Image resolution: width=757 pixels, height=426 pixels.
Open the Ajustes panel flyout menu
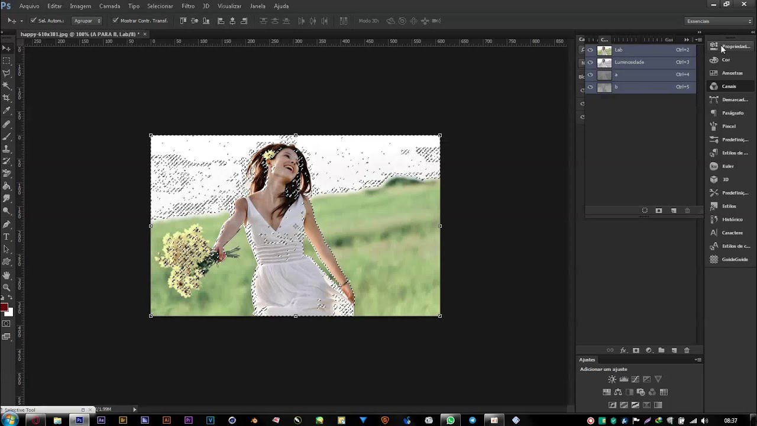(698, 360)
